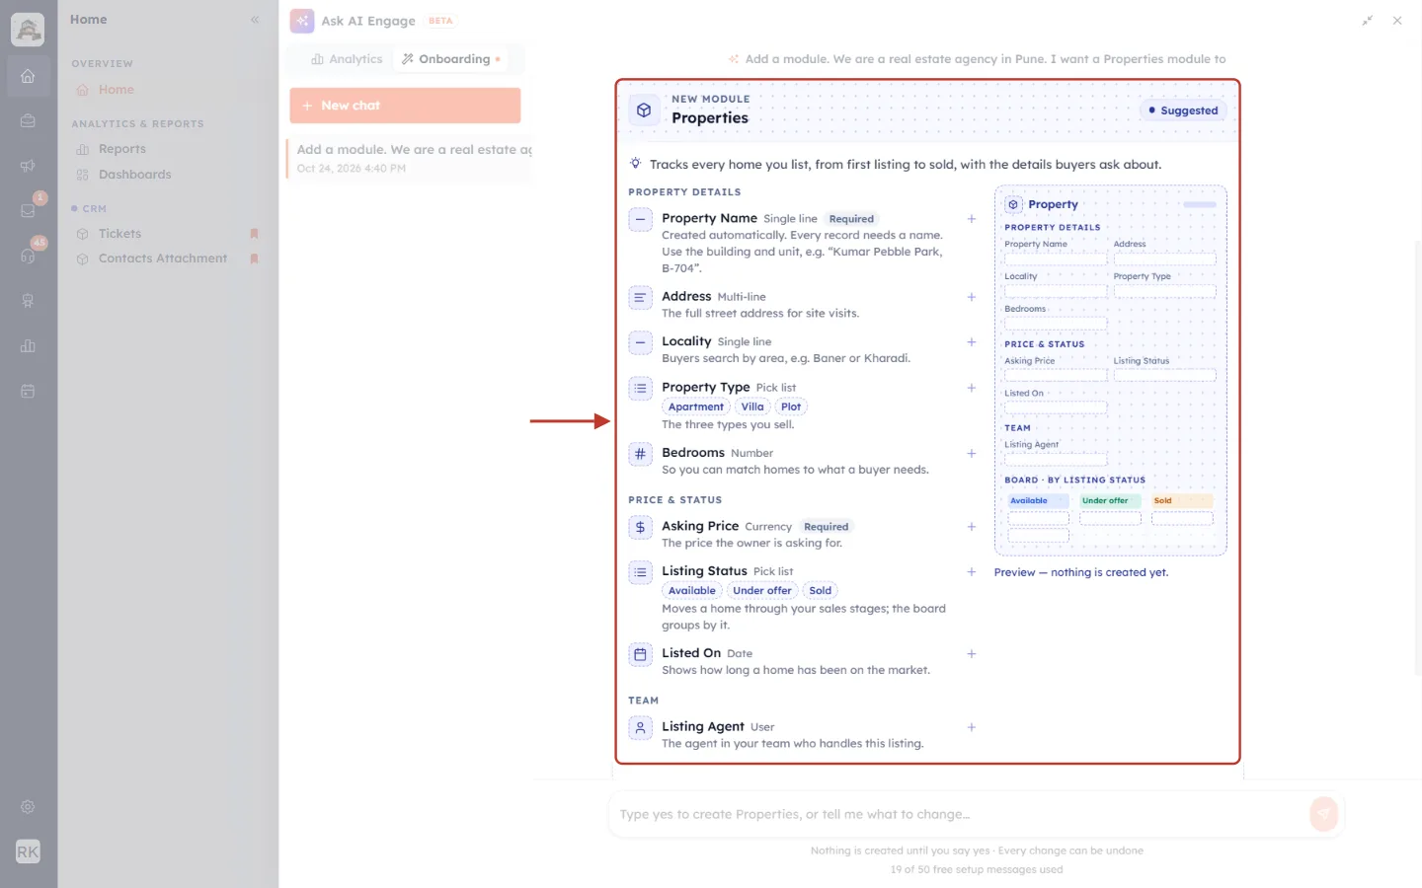Screen dimensions: 1422x888
Task: Go to Home under Overview
Action: click(x=117, y=90)
